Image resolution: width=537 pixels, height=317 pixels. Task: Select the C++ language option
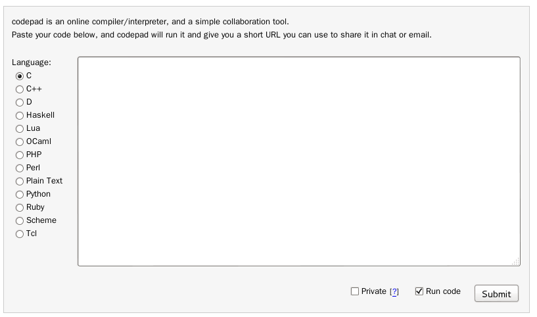(x=20, y=89)
